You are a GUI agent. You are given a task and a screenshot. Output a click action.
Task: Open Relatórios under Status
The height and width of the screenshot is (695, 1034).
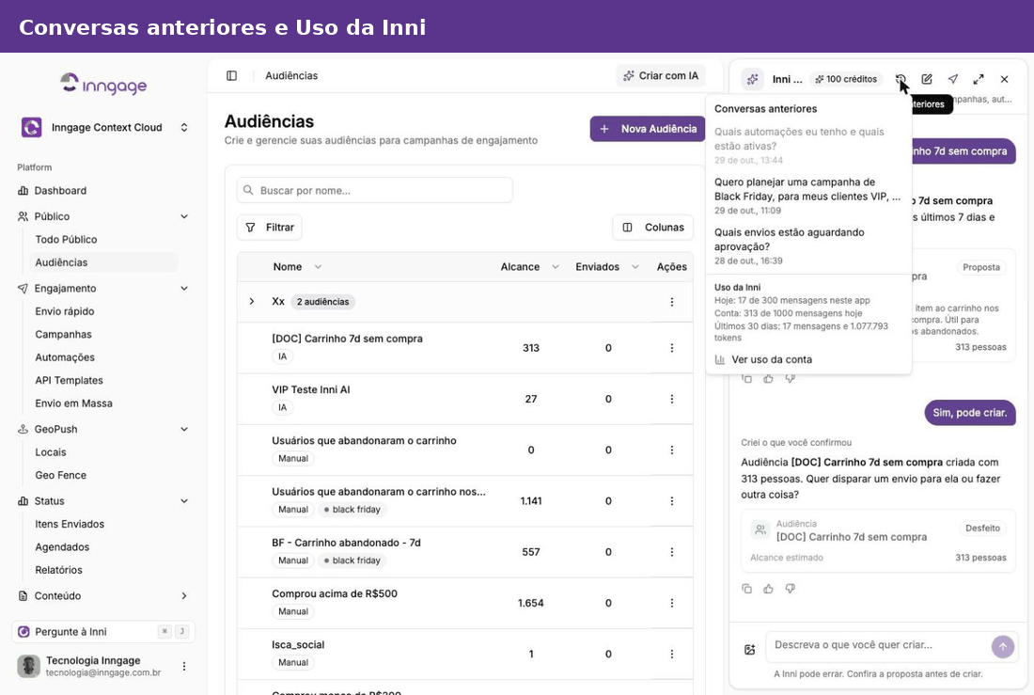pos(58,570)
